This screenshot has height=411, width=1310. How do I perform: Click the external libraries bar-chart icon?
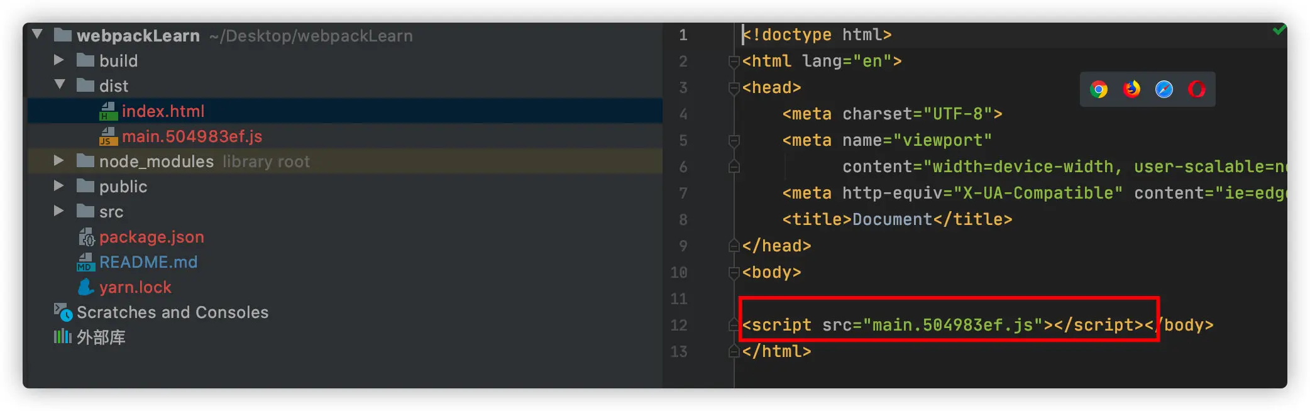62,337
